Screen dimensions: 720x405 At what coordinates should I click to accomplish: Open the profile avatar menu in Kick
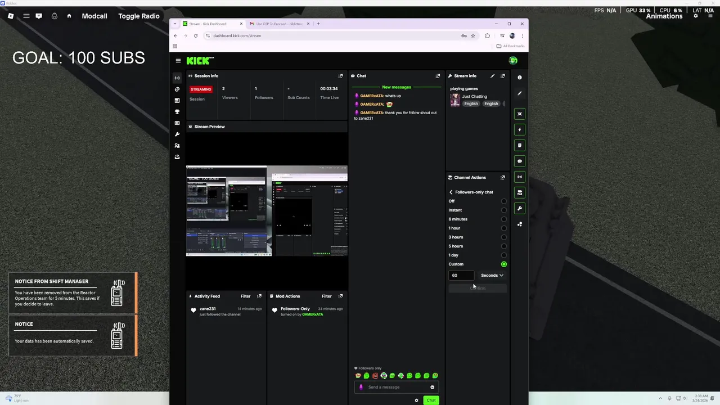pyautogui.click(x=512, y=61)
